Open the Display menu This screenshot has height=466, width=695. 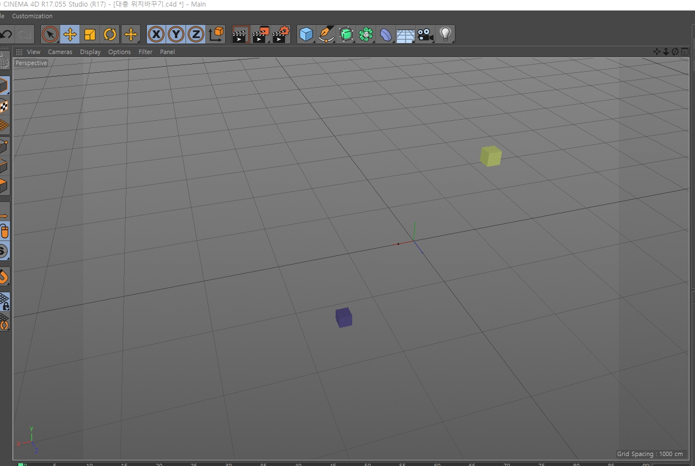90,52
